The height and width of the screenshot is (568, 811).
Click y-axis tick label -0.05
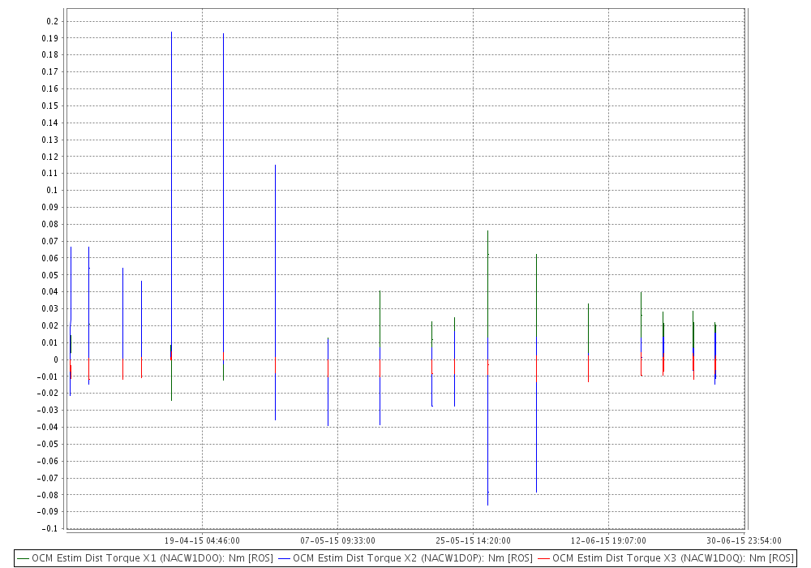click(x=48, y=444)
